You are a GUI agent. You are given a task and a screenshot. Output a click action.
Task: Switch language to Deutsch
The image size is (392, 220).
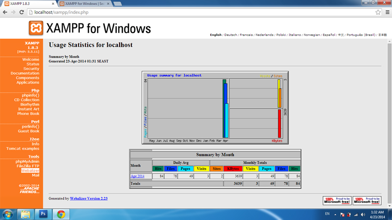click(230, 35)
